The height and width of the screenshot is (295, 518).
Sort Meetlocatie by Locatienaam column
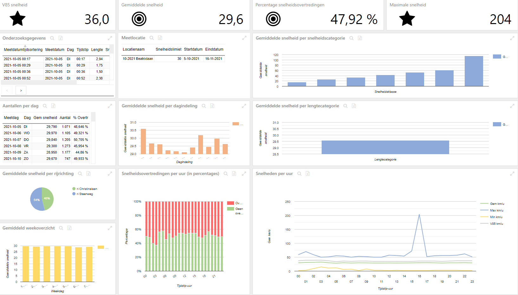pos(134,49)
